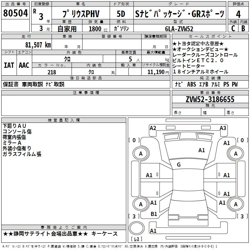Select the car name プリウスPHV
Viewport: 250px width, 250px height.
81,14
